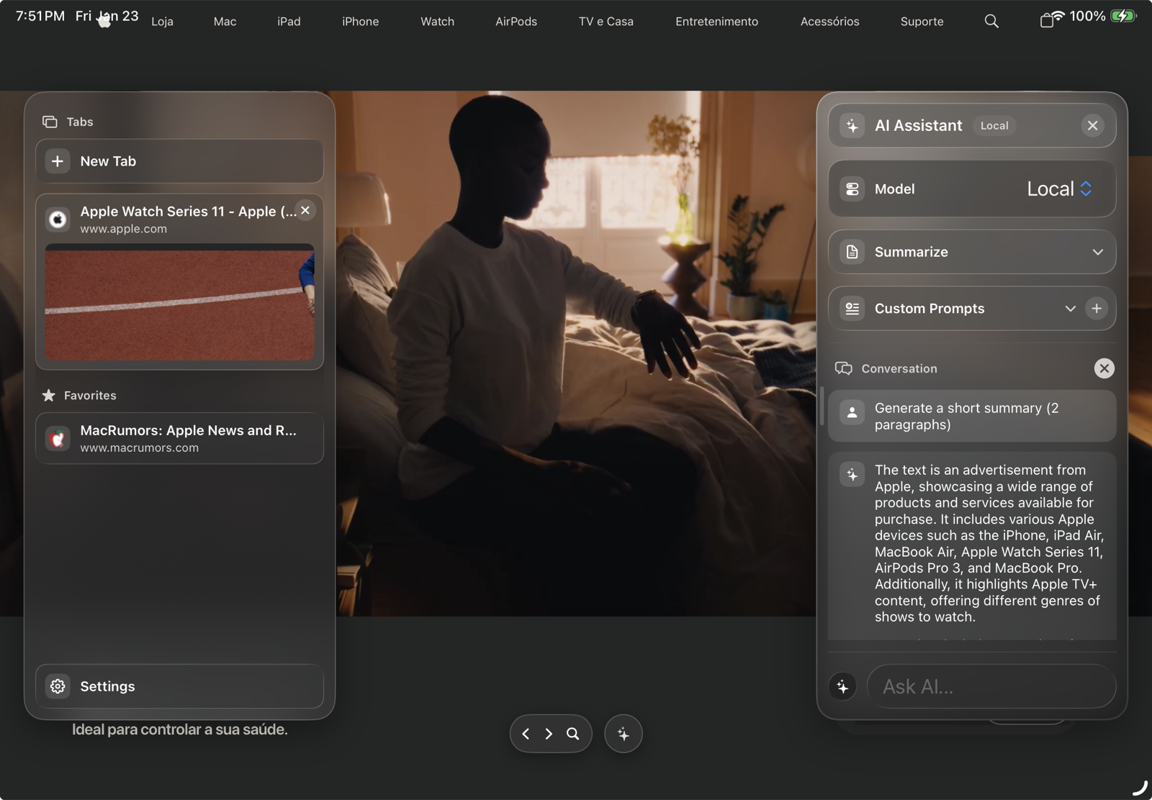The image size is (1152, 800).
Task: Select the Apple Watch Series 11 tab title
Action: pyautogui.click(x=189, y=212)
